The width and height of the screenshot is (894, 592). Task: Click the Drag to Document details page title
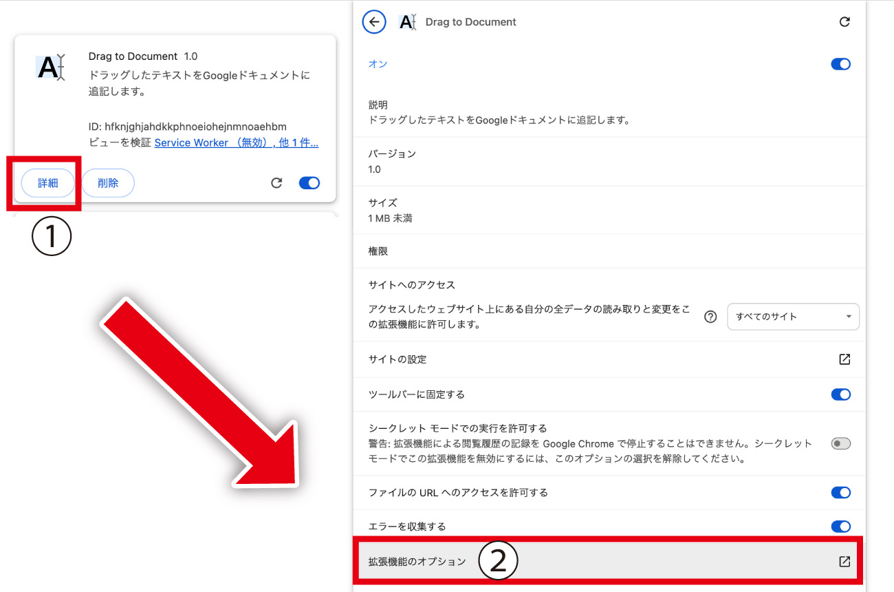[471, 22]
